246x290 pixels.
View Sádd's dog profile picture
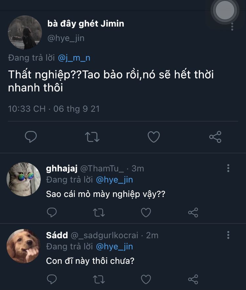coord(24,246)
